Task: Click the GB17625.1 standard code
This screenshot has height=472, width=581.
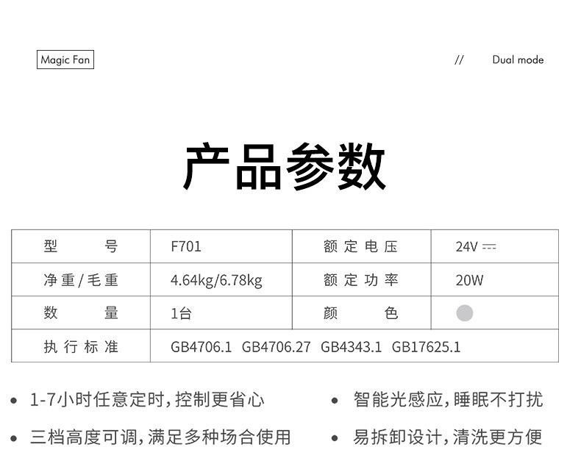Action: (x=426, y=346)
